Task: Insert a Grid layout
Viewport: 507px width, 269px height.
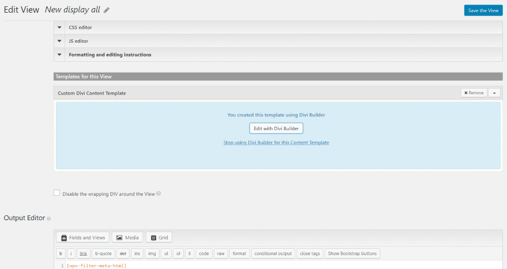Action: pyautogui.click(x=159, y=237)
